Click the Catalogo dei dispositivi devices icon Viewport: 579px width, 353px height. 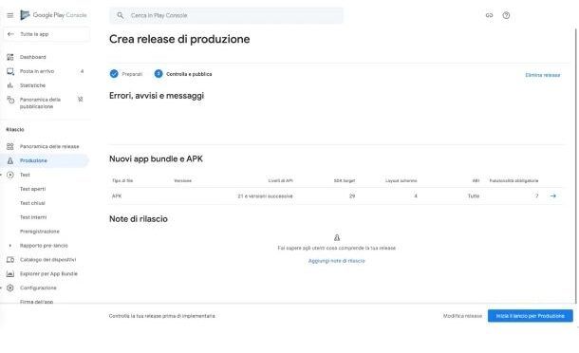pos(10,260)
